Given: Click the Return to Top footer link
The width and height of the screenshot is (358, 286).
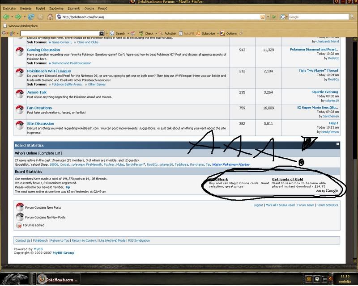Looking at the screenshot, I should [x=60, y=240].
